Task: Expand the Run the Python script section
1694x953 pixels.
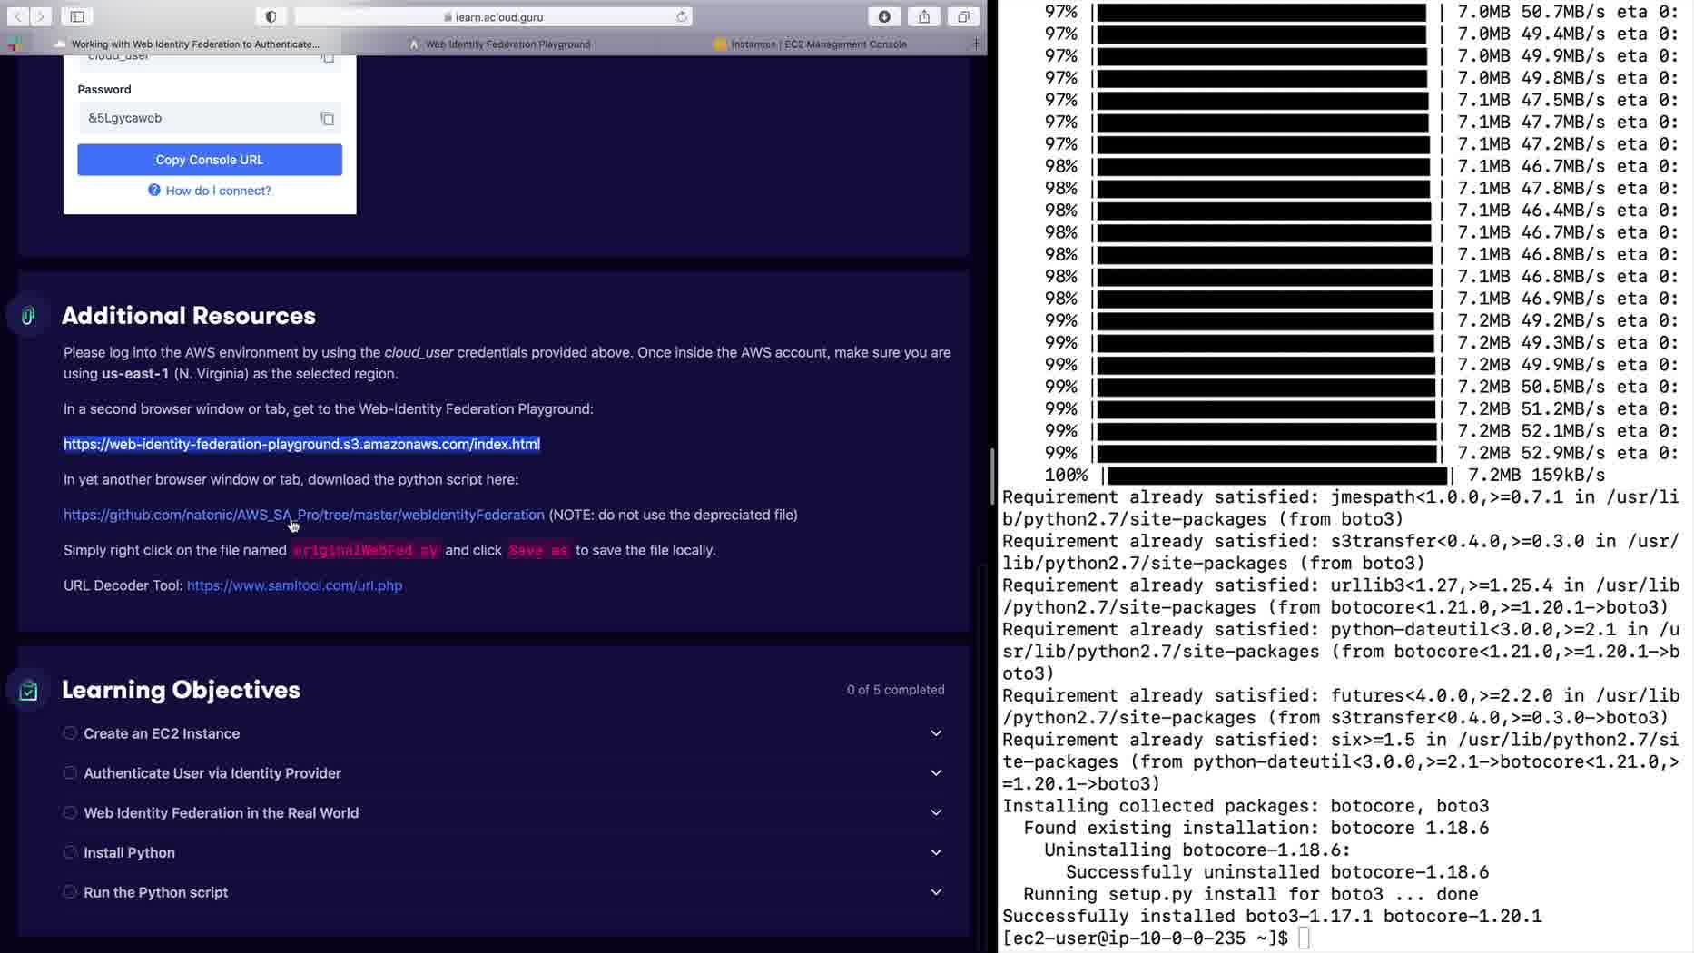Action: pyautogui.click(x=936, y=891)
